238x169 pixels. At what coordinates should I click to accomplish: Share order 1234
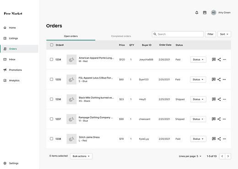tap(219, 59)
